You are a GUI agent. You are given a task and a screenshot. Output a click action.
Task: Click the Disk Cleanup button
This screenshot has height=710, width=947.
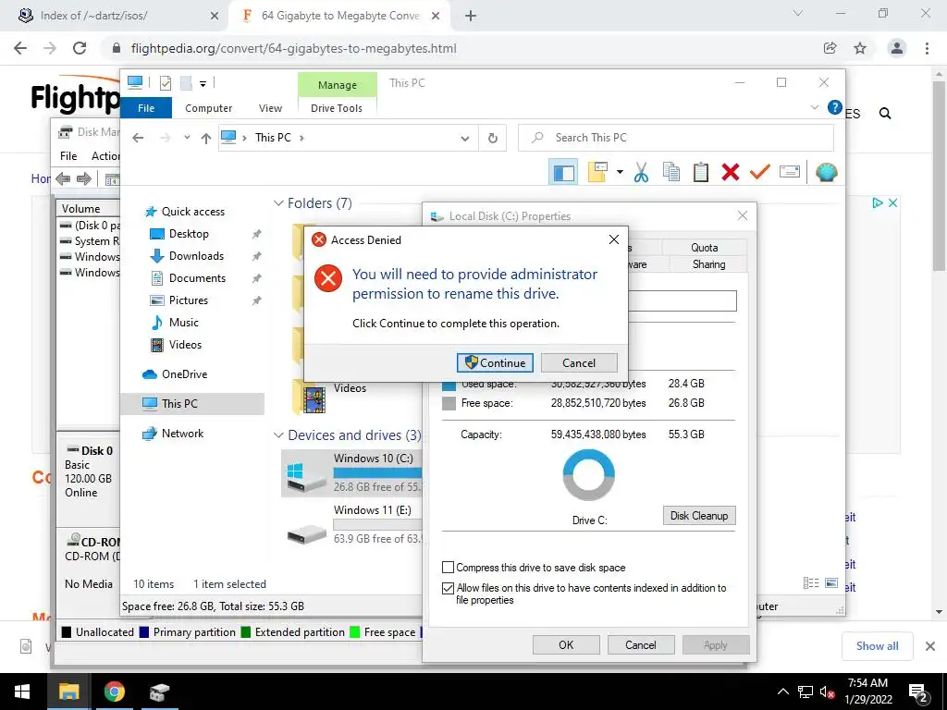click(x=699, y=516)
